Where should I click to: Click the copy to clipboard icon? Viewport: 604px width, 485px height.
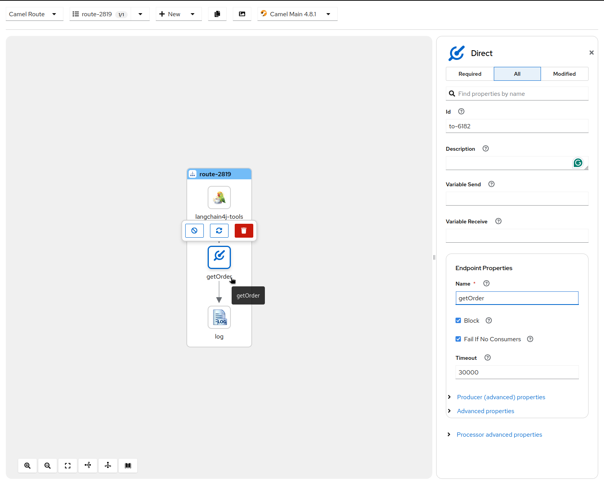point(217,14)
